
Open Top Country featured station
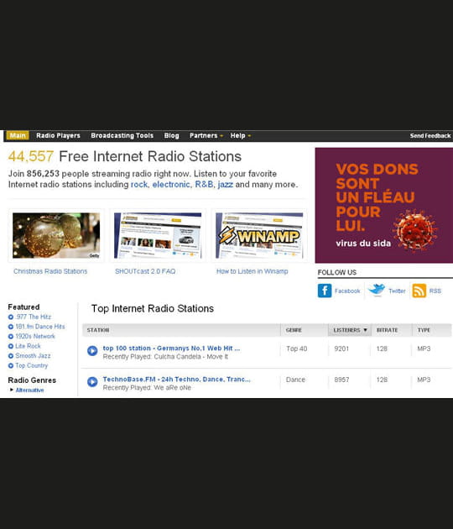tap(31, 366)
